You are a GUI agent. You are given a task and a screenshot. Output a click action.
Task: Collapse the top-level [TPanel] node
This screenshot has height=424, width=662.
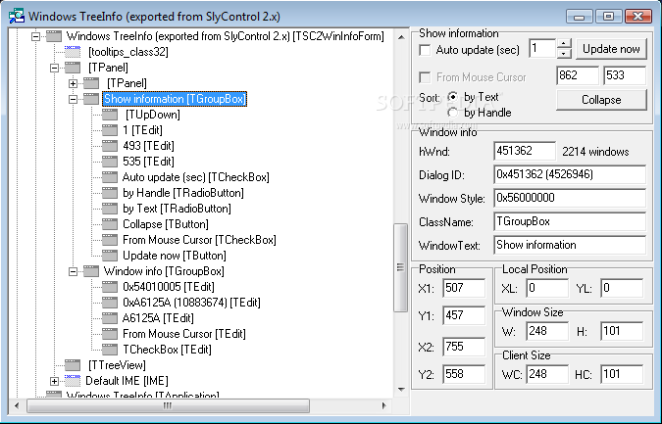pos(55,68)
